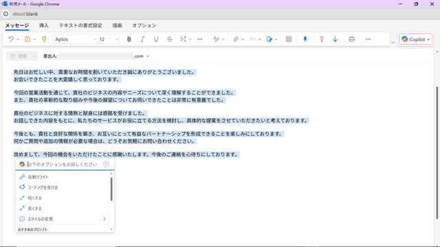The height and width of the screenshot is (247, 440).
Task: Open the オプション tab
Action: 144,25
